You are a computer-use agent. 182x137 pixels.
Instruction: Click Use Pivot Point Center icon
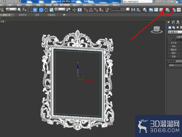click(x=68, y=10)
